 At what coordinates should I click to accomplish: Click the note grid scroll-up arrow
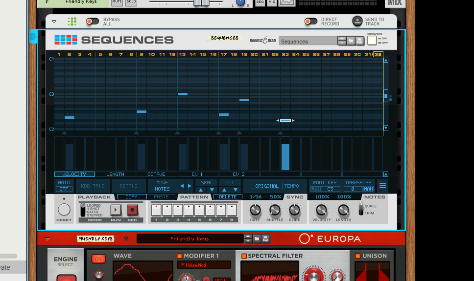point(386,60)
